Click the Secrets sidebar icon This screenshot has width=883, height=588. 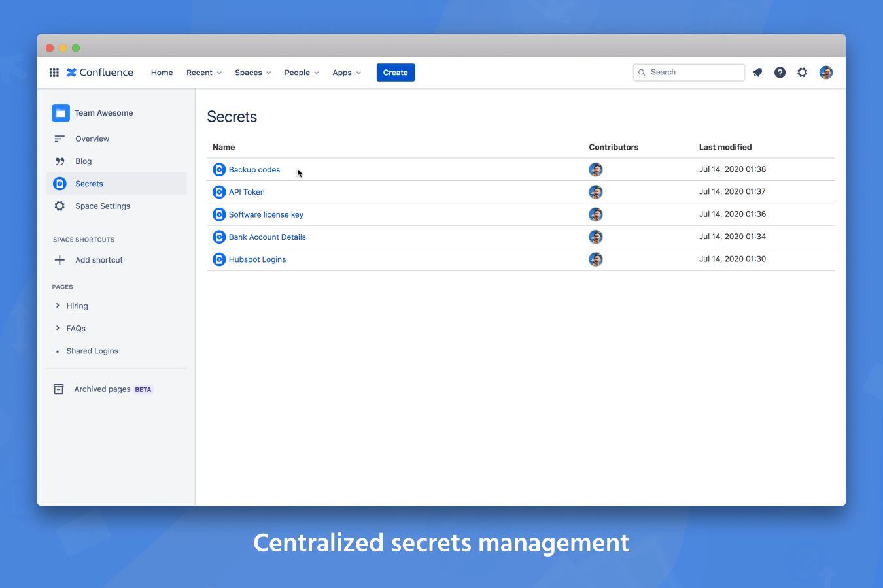pyautogui.click(x=60, y=184)
